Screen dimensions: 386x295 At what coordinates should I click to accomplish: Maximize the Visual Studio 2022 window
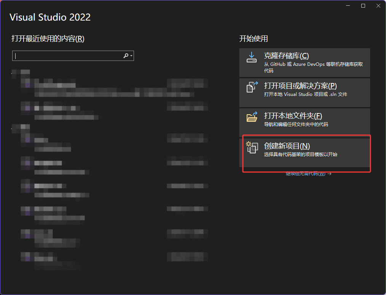[x=363, y=6]
